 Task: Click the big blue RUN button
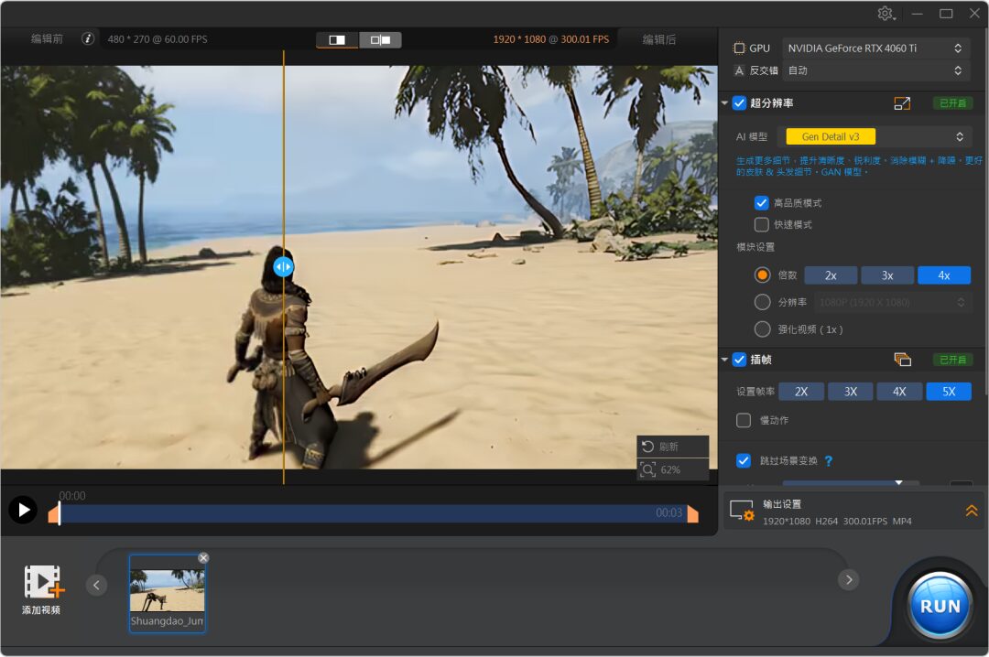940,607
